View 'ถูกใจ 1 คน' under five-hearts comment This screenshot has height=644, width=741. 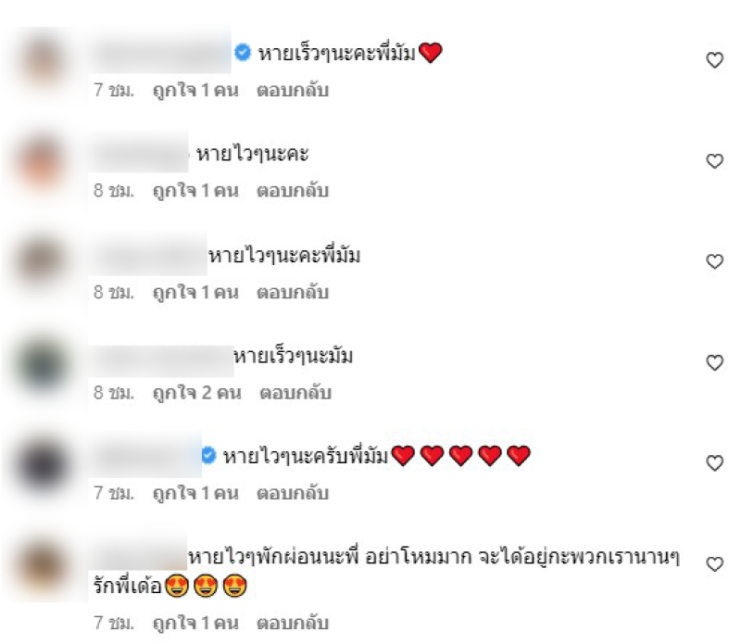(x=195, y=493)
